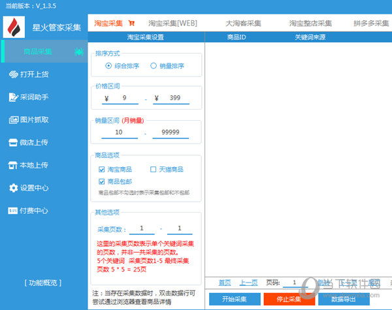
Task: Click the 星火管家采集 app title
Action: [57, 27]
